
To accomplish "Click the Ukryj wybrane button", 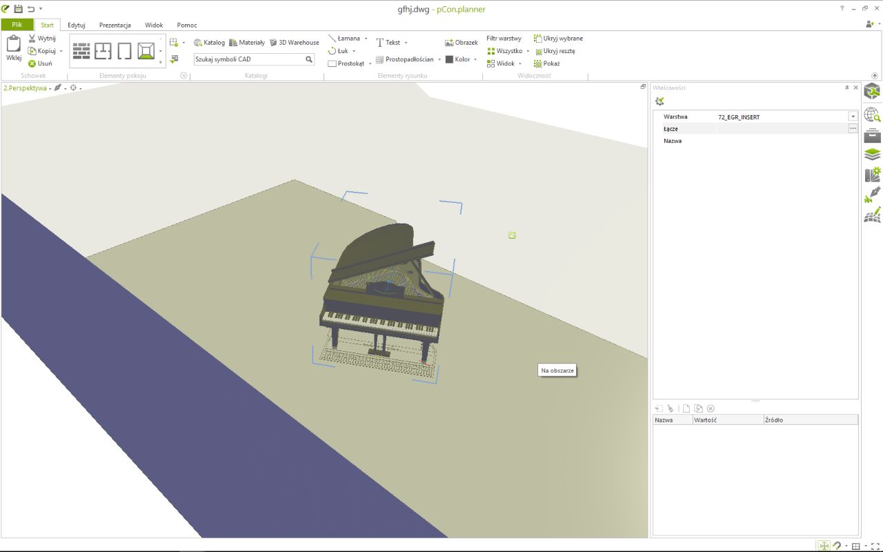I will click(x=558, y=39).
